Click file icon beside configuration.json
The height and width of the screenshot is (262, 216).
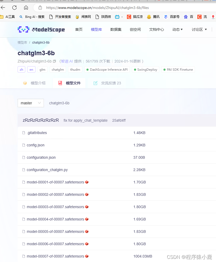click(x=24, y=157)
